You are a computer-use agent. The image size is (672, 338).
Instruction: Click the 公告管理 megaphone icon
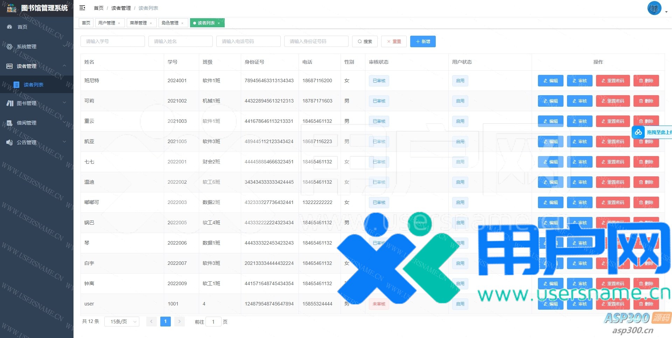[x=9, y=142]
